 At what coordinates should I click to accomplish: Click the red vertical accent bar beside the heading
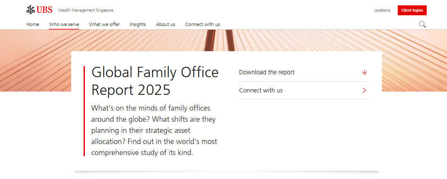(84, 111)
